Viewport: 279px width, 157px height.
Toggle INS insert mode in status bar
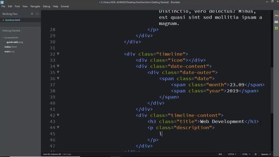pos(220,154)
